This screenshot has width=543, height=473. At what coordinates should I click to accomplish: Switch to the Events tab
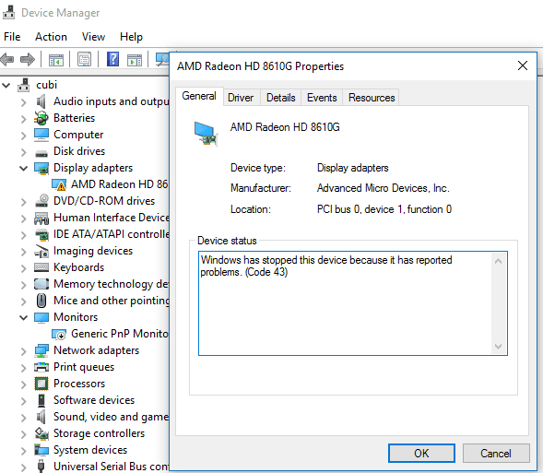(x=322, y=98)
